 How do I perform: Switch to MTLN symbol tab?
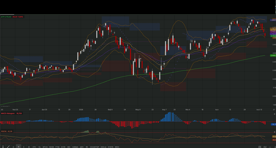point(45,147)
